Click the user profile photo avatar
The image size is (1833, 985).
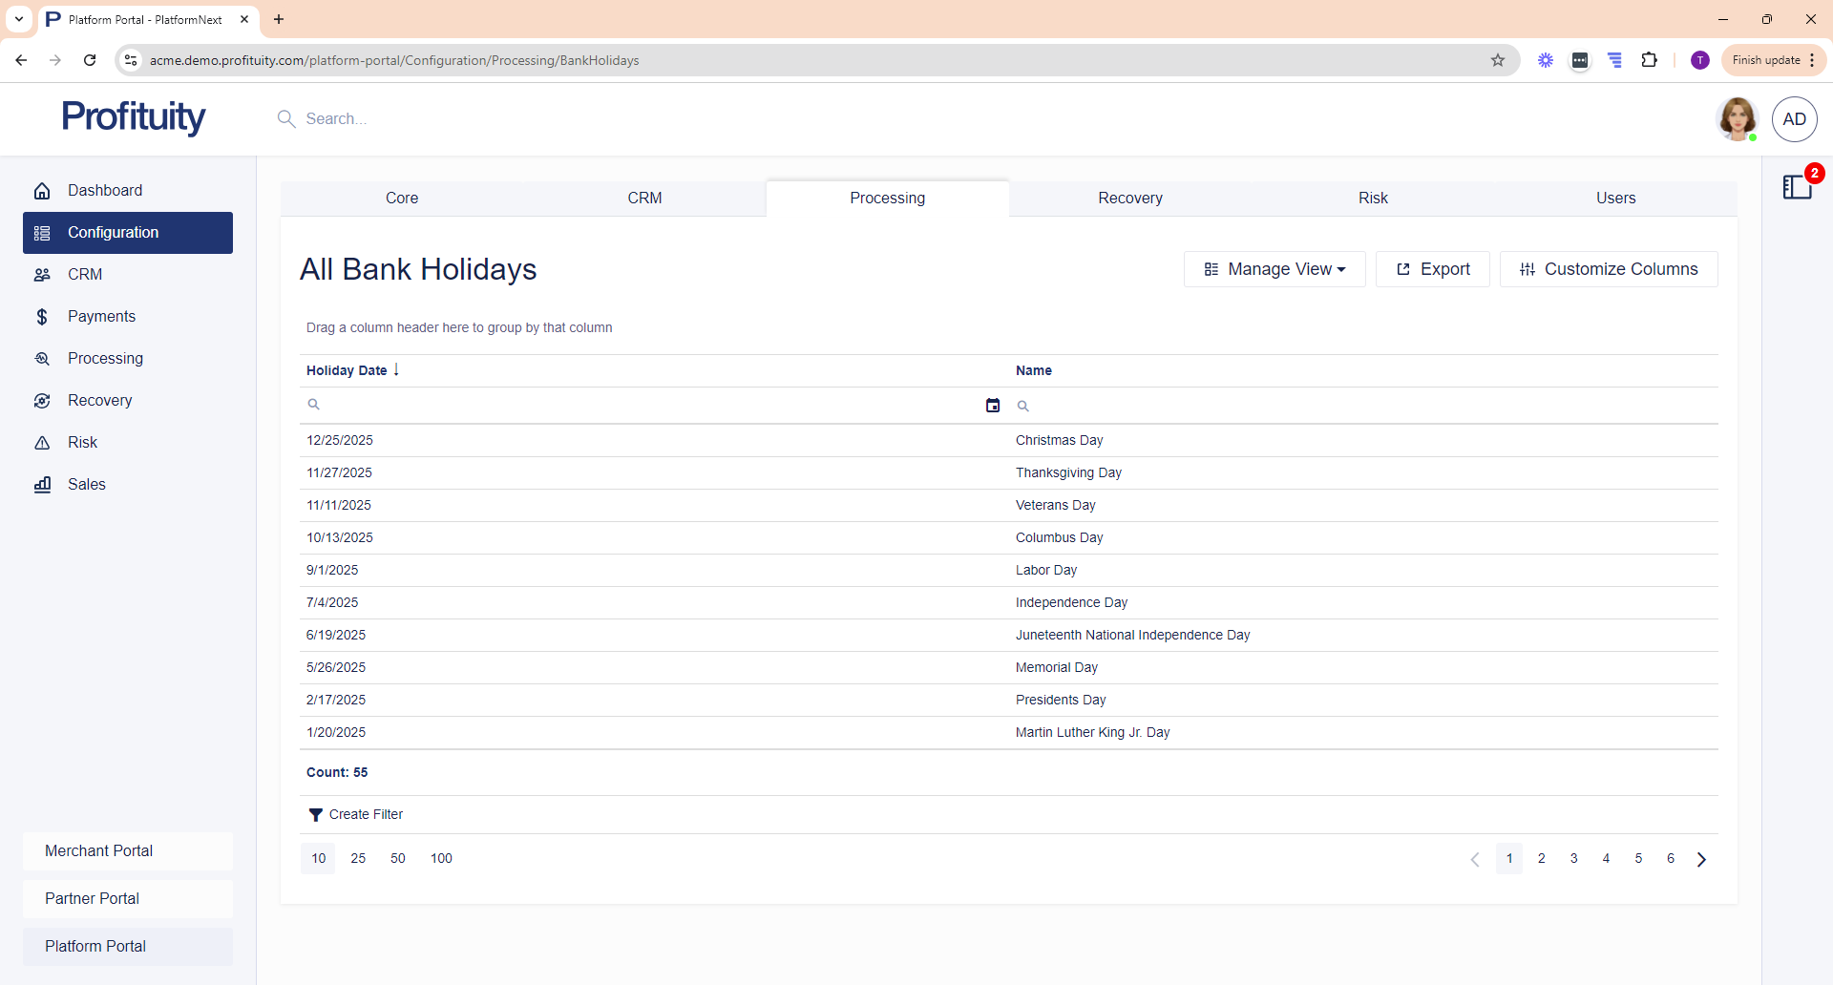[x=1737, y=119]
